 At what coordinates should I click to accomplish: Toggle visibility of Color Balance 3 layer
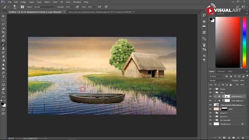pyautogui.click(x=210, y=101)
